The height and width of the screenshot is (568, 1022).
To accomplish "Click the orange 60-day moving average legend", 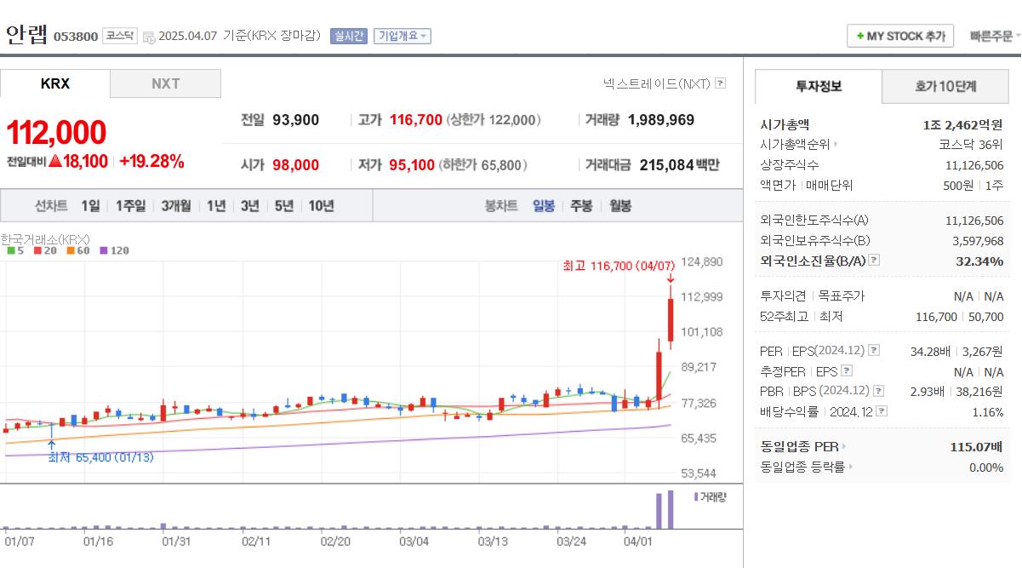I will click(x=77, y=250).
